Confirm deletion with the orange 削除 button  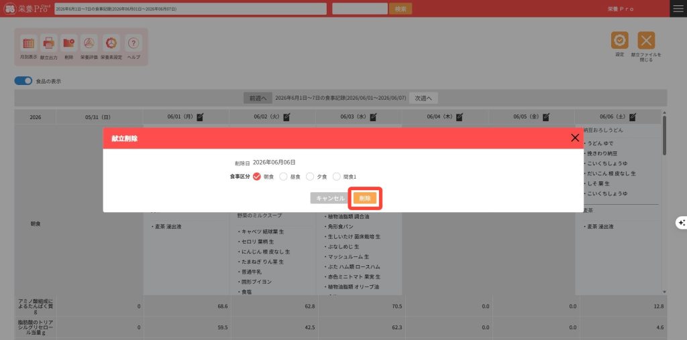point(365,198)
